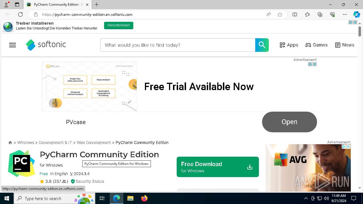363x204 pixels.
Task: Open the Games section
Action: [316, 45]
